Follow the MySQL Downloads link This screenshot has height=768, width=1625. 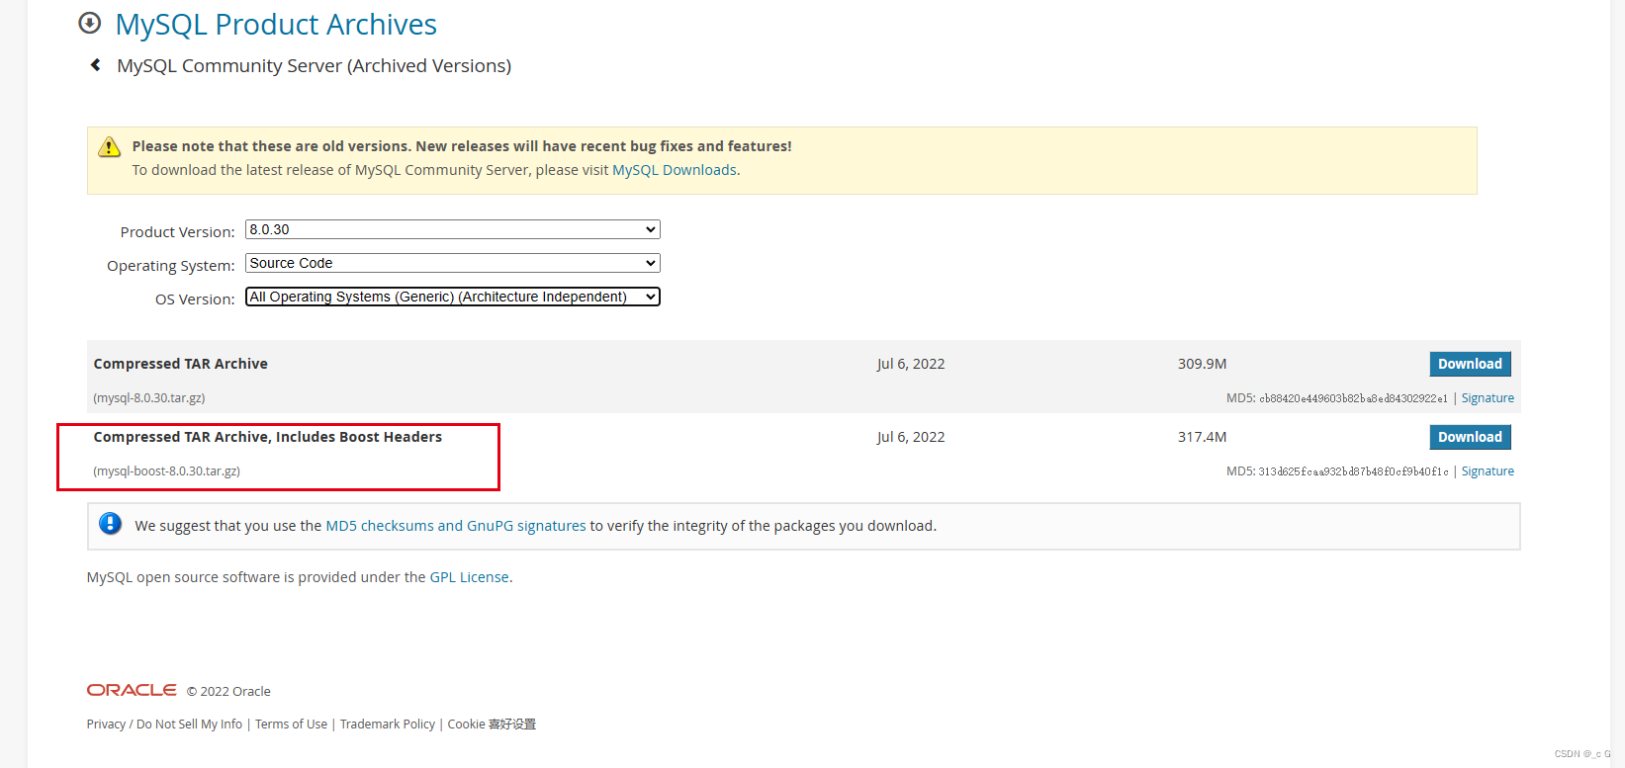point(675,170)
